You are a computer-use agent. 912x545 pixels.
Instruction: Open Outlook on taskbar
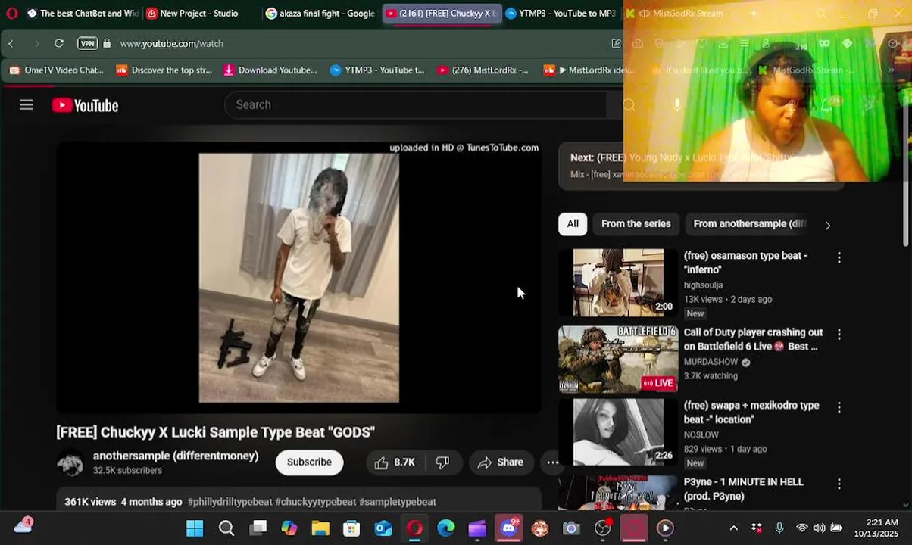click(x=383, y=528)
